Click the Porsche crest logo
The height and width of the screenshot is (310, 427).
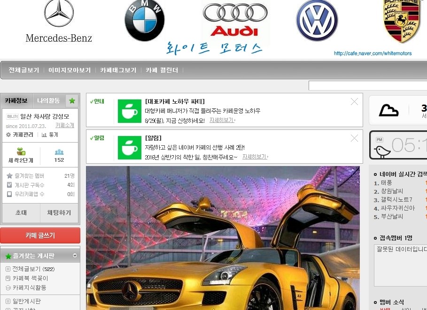(402, 21)
